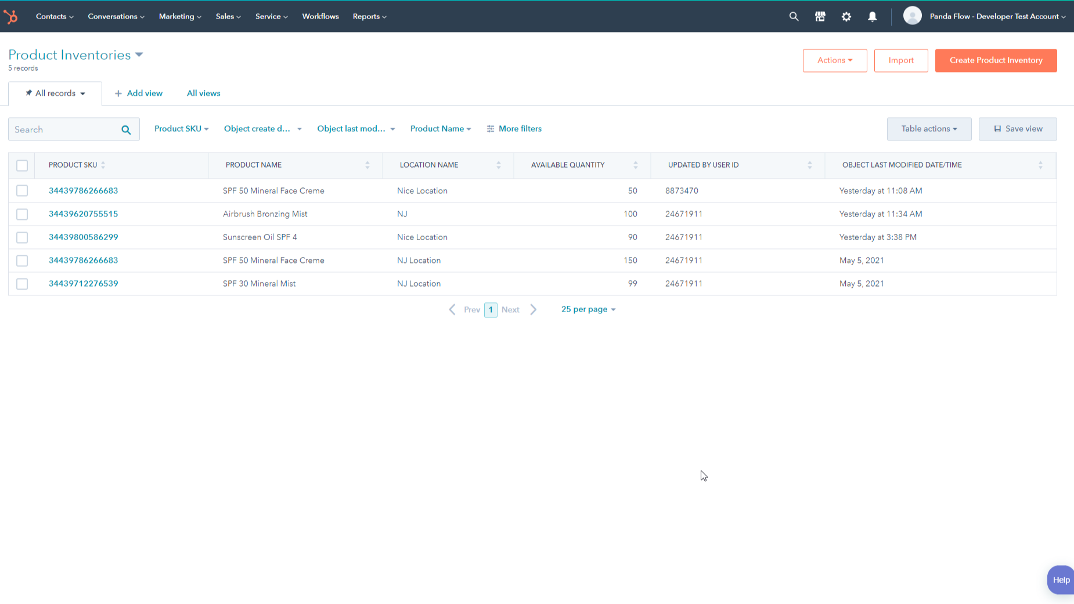This screenshot has width=1074, height=604.
Task: Open record 34439800586299 link
Action: click(83, 237)
